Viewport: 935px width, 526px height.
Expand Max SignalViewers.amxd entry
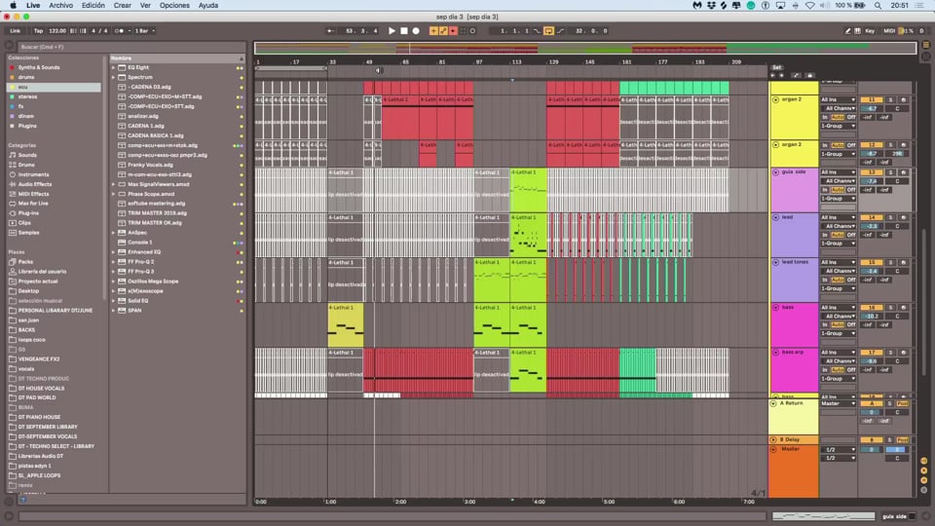point(113,184)
